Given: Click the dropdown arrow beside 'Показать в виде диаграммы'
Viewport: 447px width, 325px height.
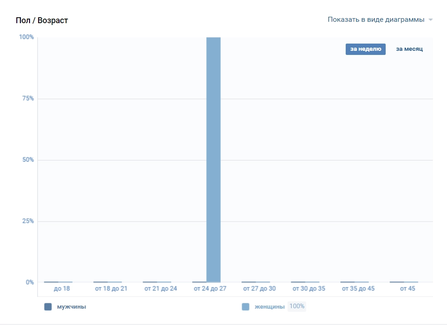Looking at the screenshot, I should (x=430, y=20).
